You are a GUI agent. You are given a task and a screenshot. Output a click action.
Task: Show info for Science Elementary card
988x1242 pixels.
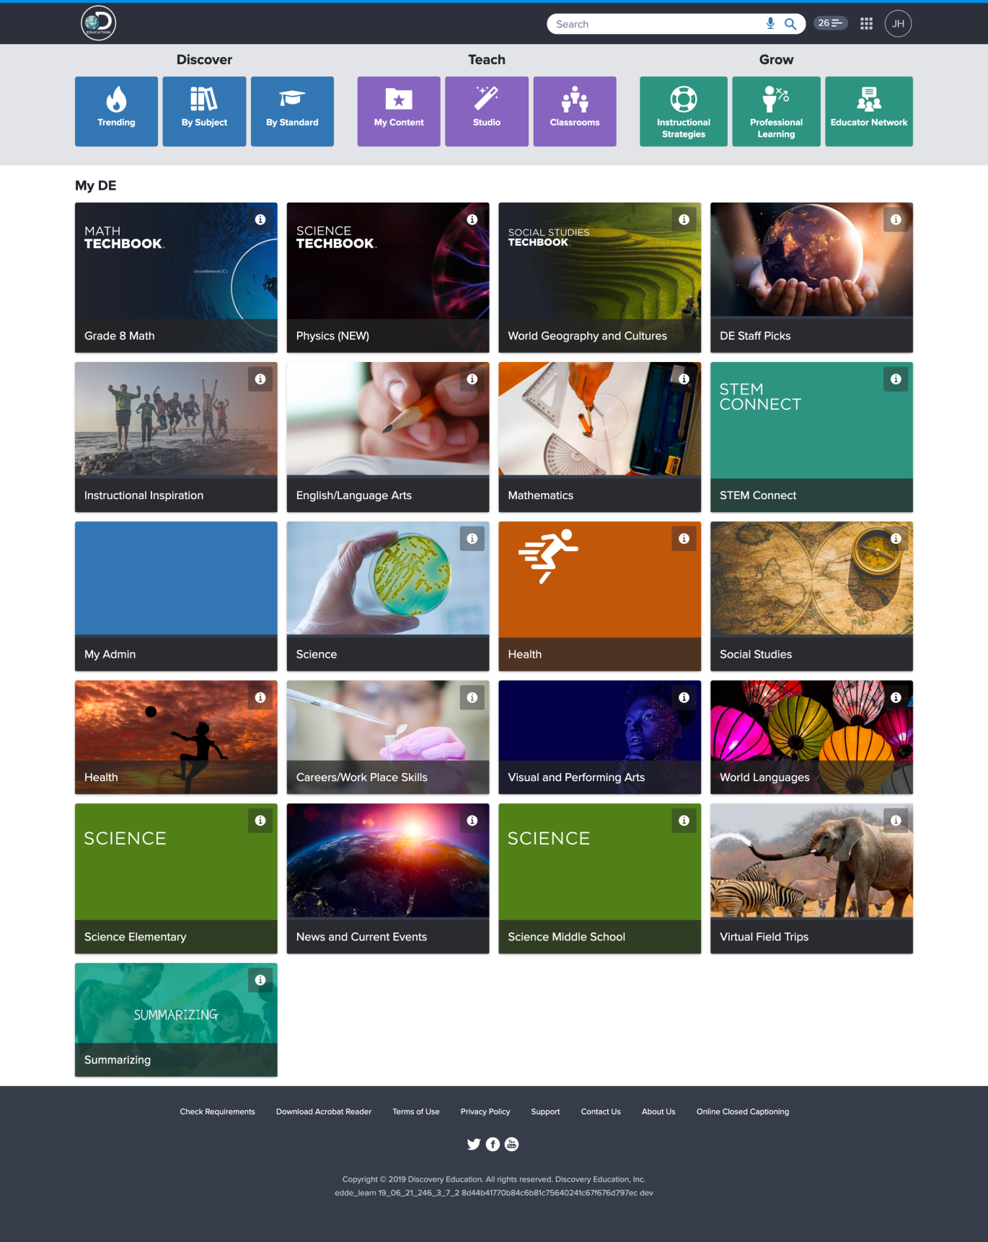(x=260, y=821)
